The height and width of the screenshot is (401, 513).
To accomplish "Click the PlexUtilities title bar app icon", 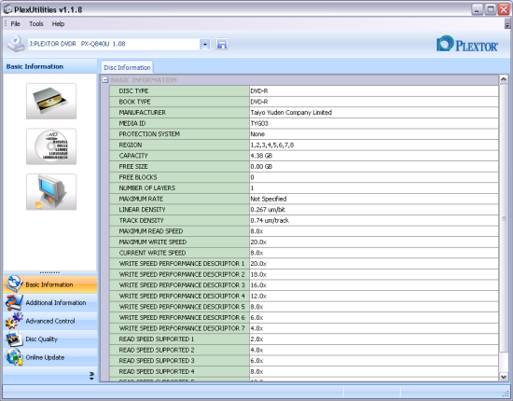I will (x=7, y=9).
